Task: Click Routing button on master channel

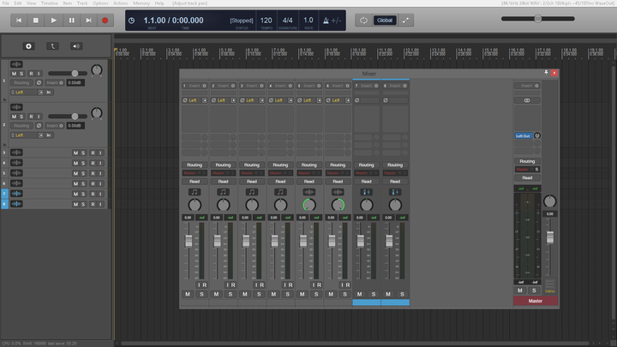Action: coord(527,161)
